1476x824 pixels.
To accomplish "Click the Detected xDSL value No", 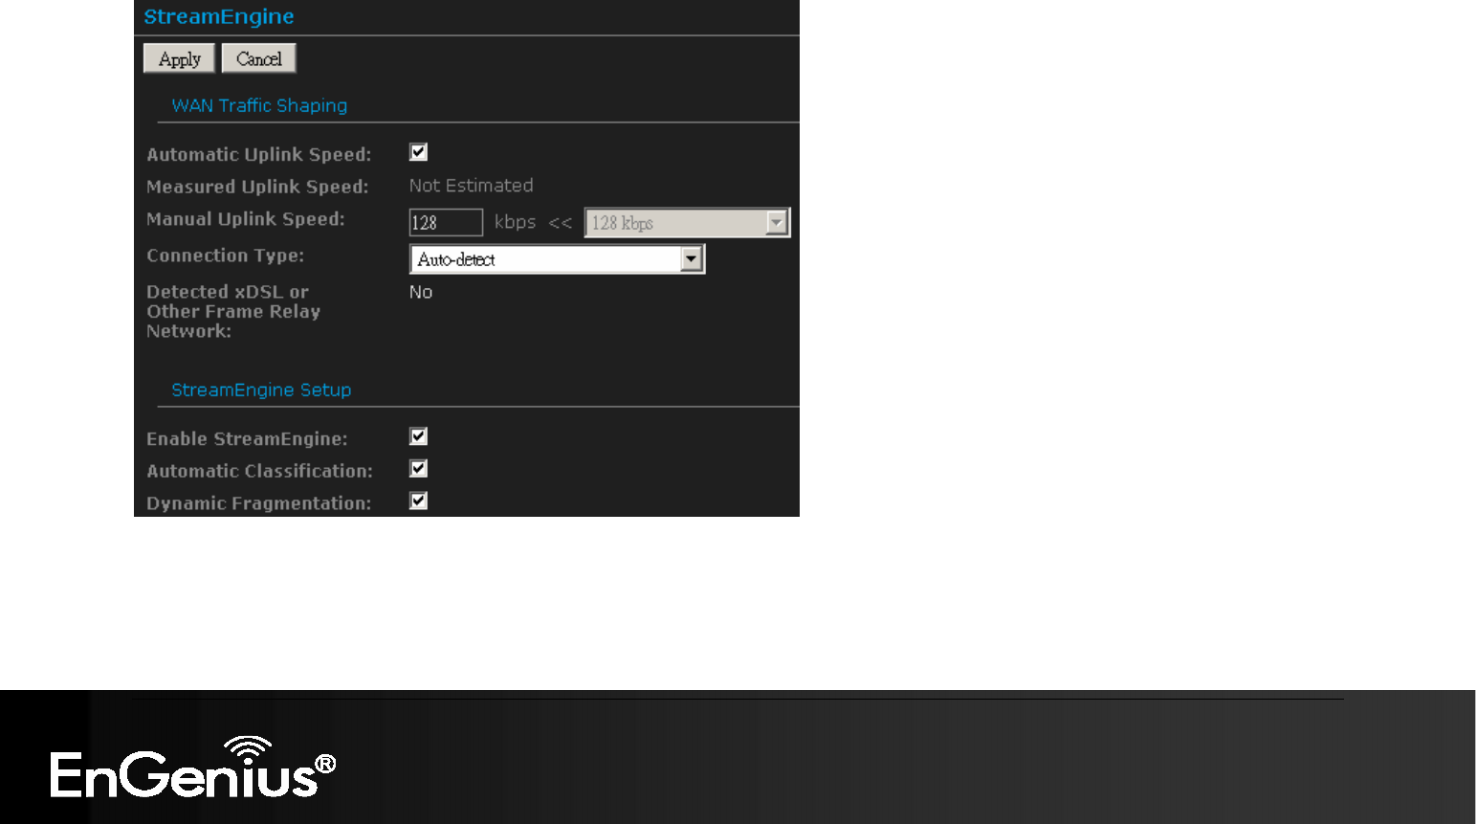I will 421,292.
